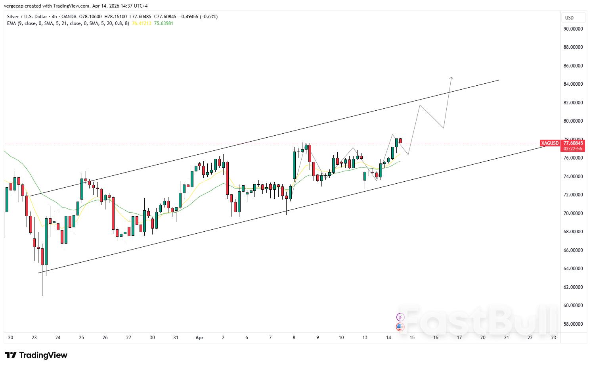
Task: Click the yellow EMA value 76.41213
Action: [142, 23]
